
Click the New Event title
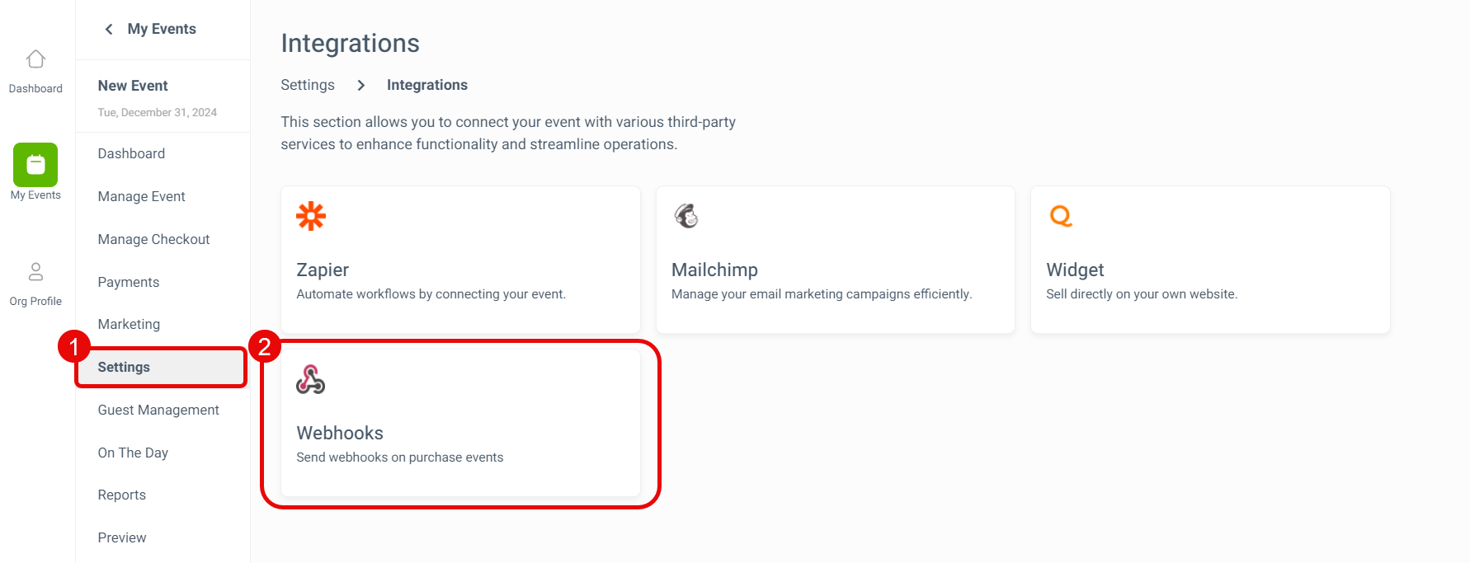[133, 86]
